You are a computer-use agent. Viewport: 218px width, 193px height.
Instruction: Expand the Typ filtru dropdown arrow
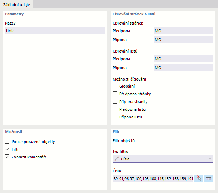coord(210,159)
